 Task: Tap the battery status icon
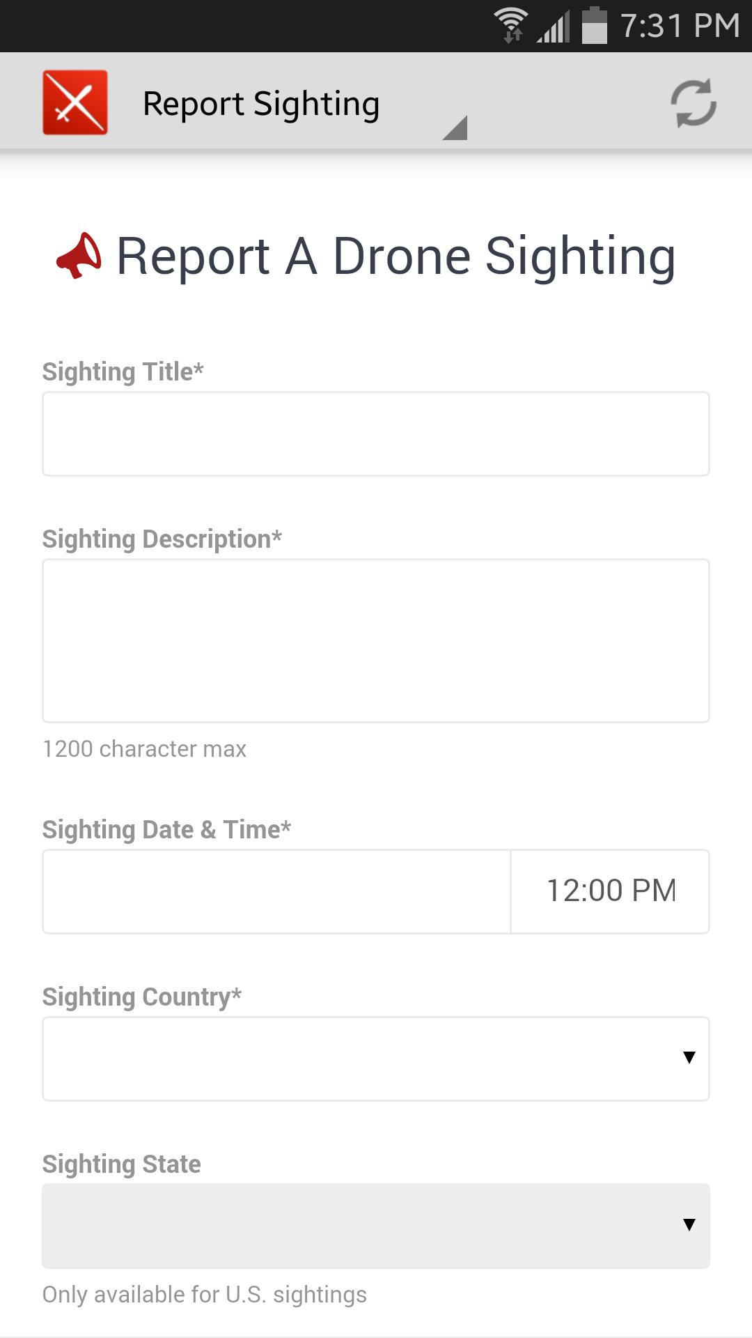(x=594, y=26)
